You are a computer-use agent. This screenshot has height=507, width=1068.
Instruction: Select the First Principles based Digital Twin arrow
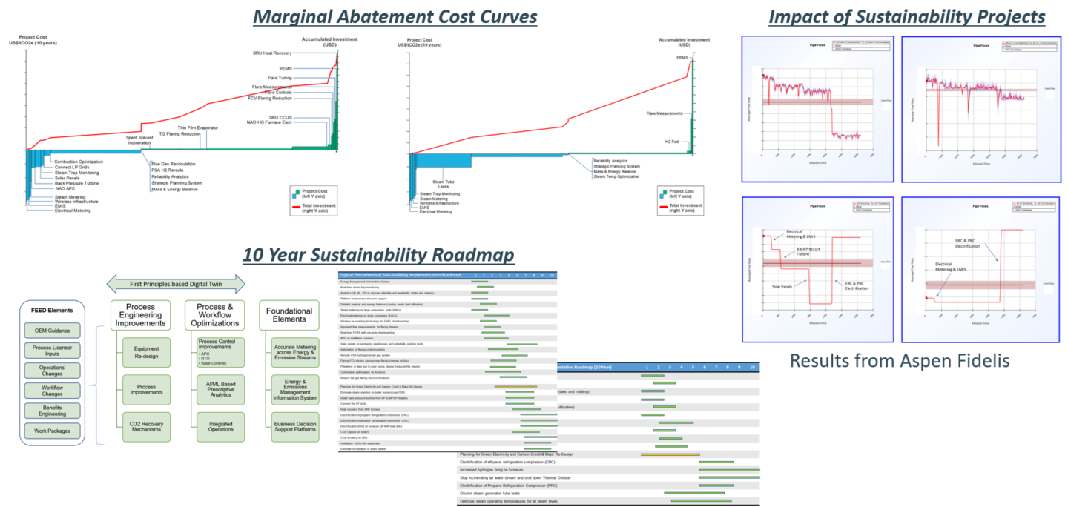176,283
